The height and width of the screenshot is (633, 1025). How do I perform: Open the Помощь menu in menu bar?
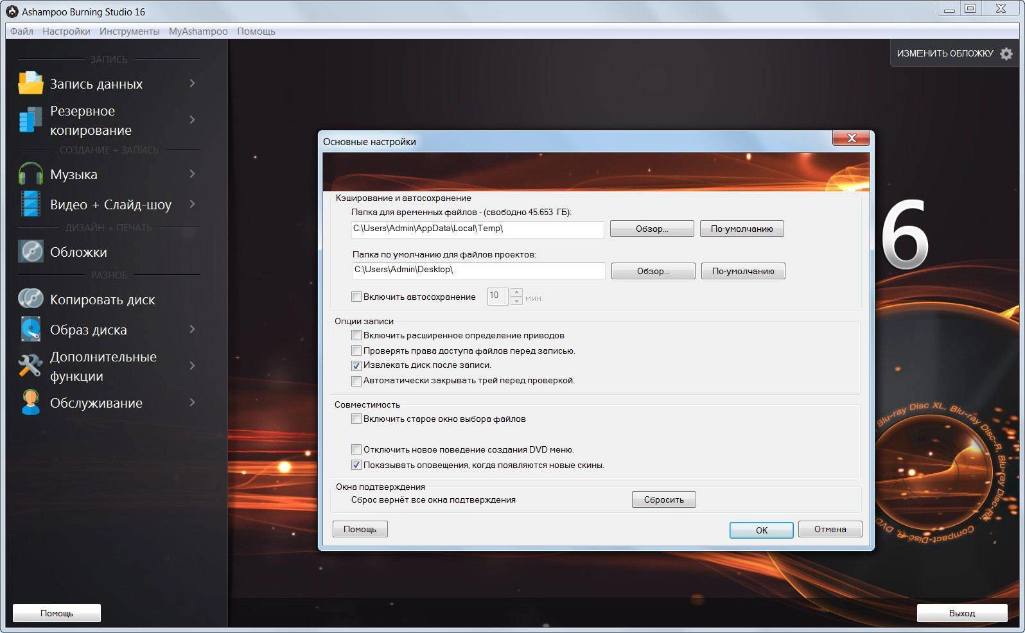click(x=256, y=31)
